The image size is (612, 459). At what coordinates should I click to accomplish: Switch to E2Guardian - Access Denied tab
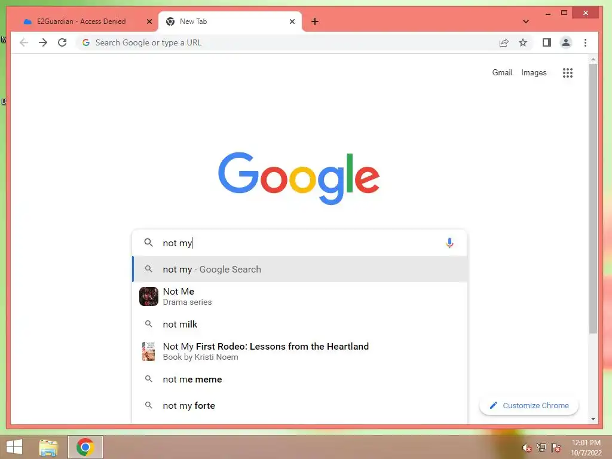point(81,22)
